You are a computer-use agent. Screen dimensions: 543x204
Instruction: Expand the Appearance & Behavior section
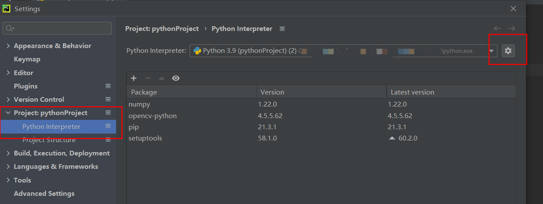click(x=8, y=46)
